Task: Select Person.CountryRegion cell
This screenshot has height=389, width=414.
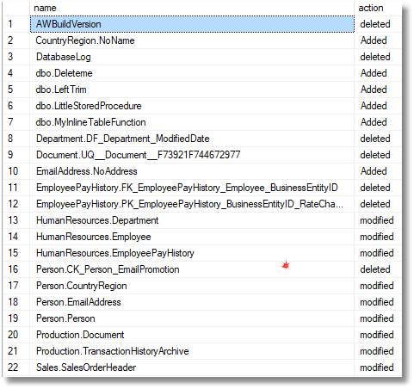Action: [x=192, y=286]
